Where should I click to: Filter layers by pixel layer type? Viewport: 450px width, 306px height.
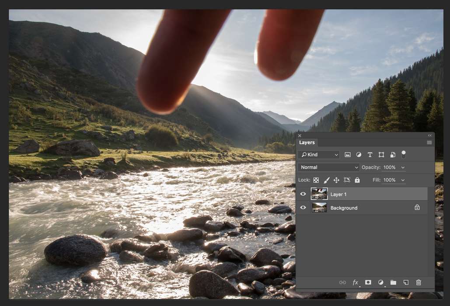[348, 155]
